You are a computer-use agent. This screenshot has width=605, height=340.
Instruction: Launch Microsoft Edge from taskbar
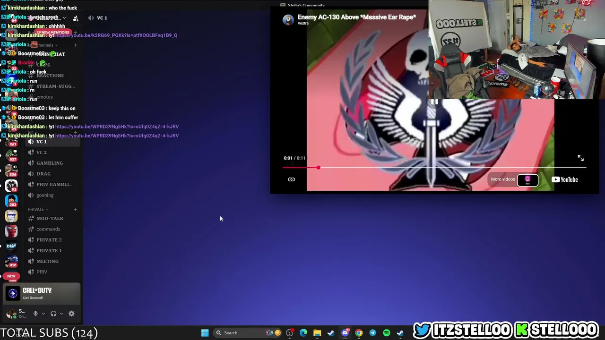[x=303, y=333]
